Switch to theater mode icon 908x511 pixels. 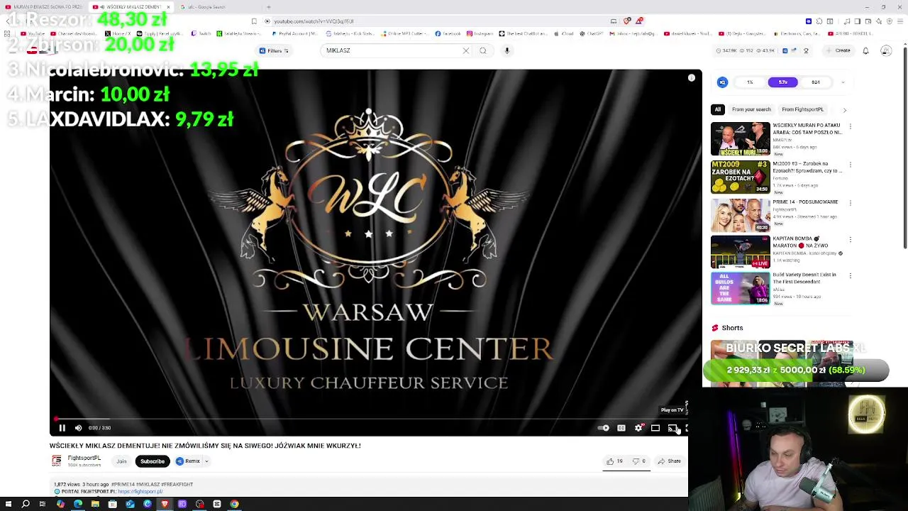pos(655,428)
